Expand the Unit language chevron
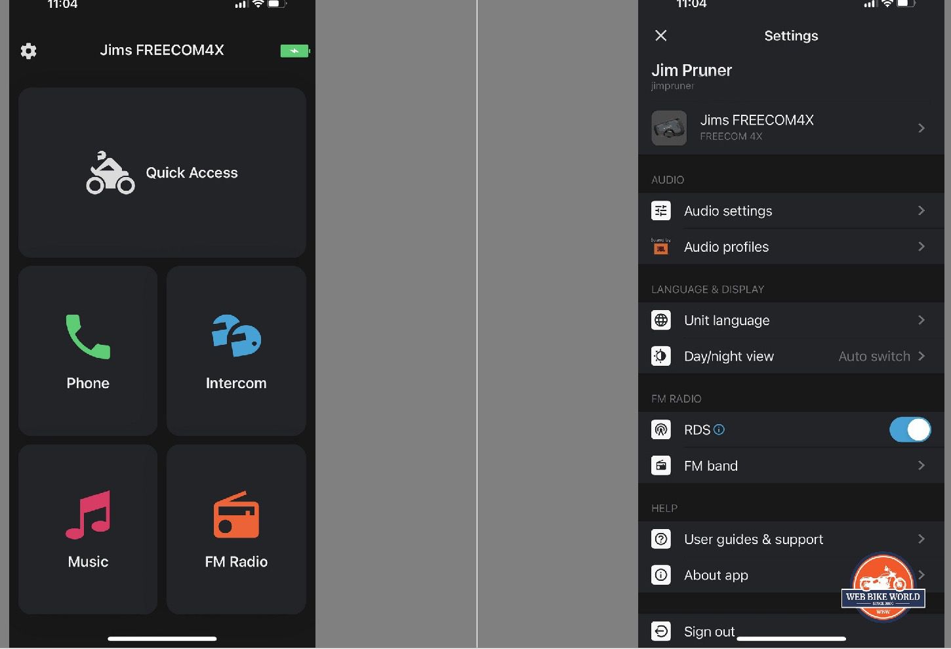This screenshot has height=649, width=951. click(921, 320)
